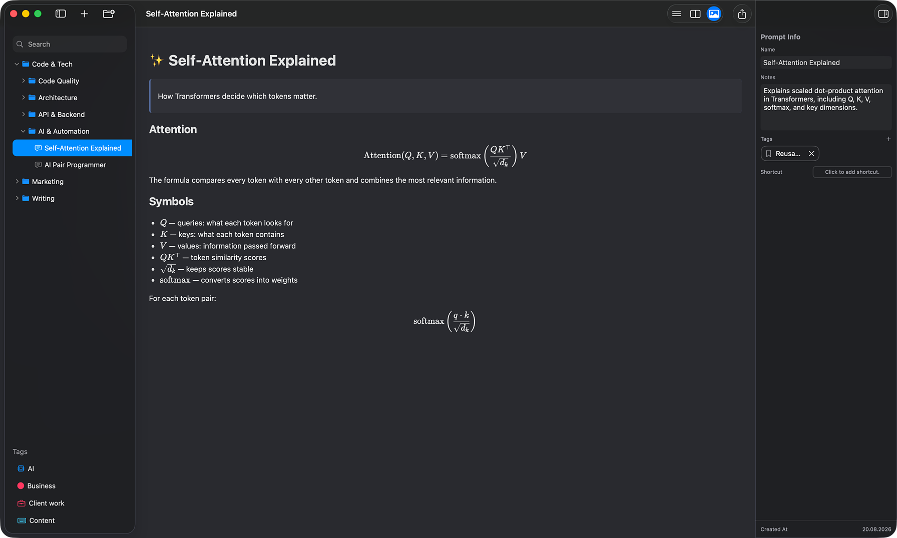Click the sparkles emoji in title
The height and width of the screenshot is (538, 897).
pos(157,61)
